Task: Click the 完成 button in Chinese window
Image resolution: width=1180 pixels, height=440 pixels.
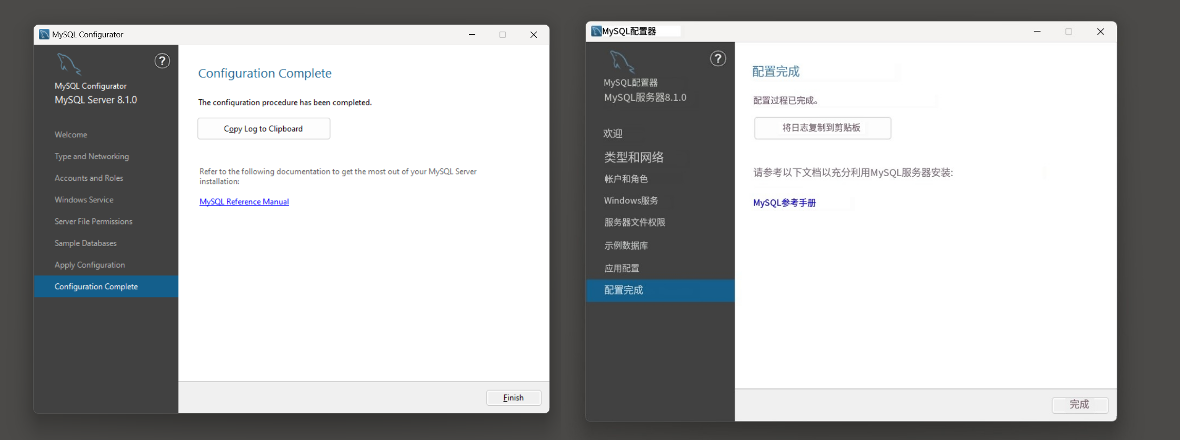Action: (1080, 404)
